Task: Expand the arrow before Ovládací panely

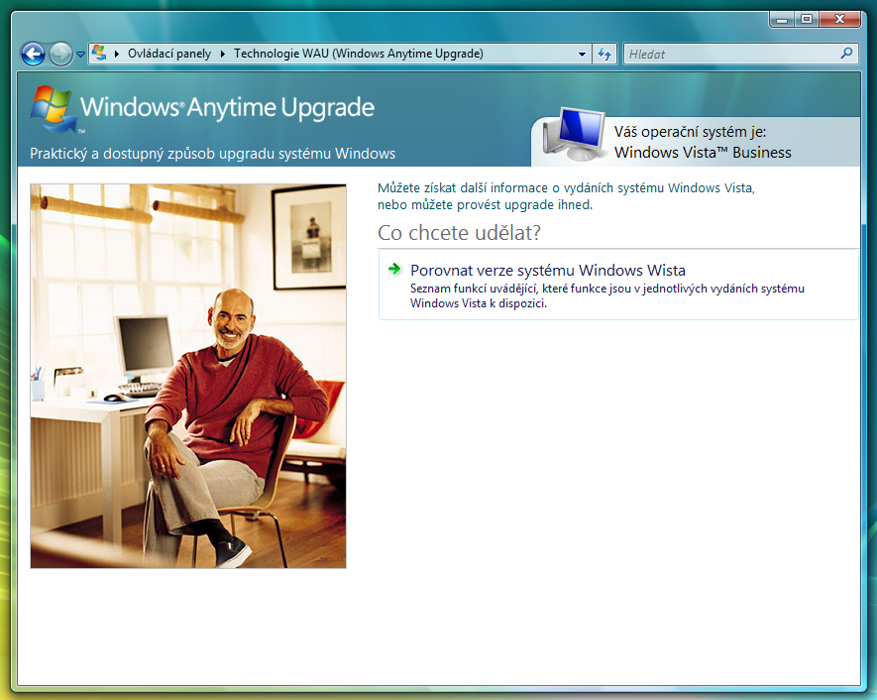Action: point(117,54)
